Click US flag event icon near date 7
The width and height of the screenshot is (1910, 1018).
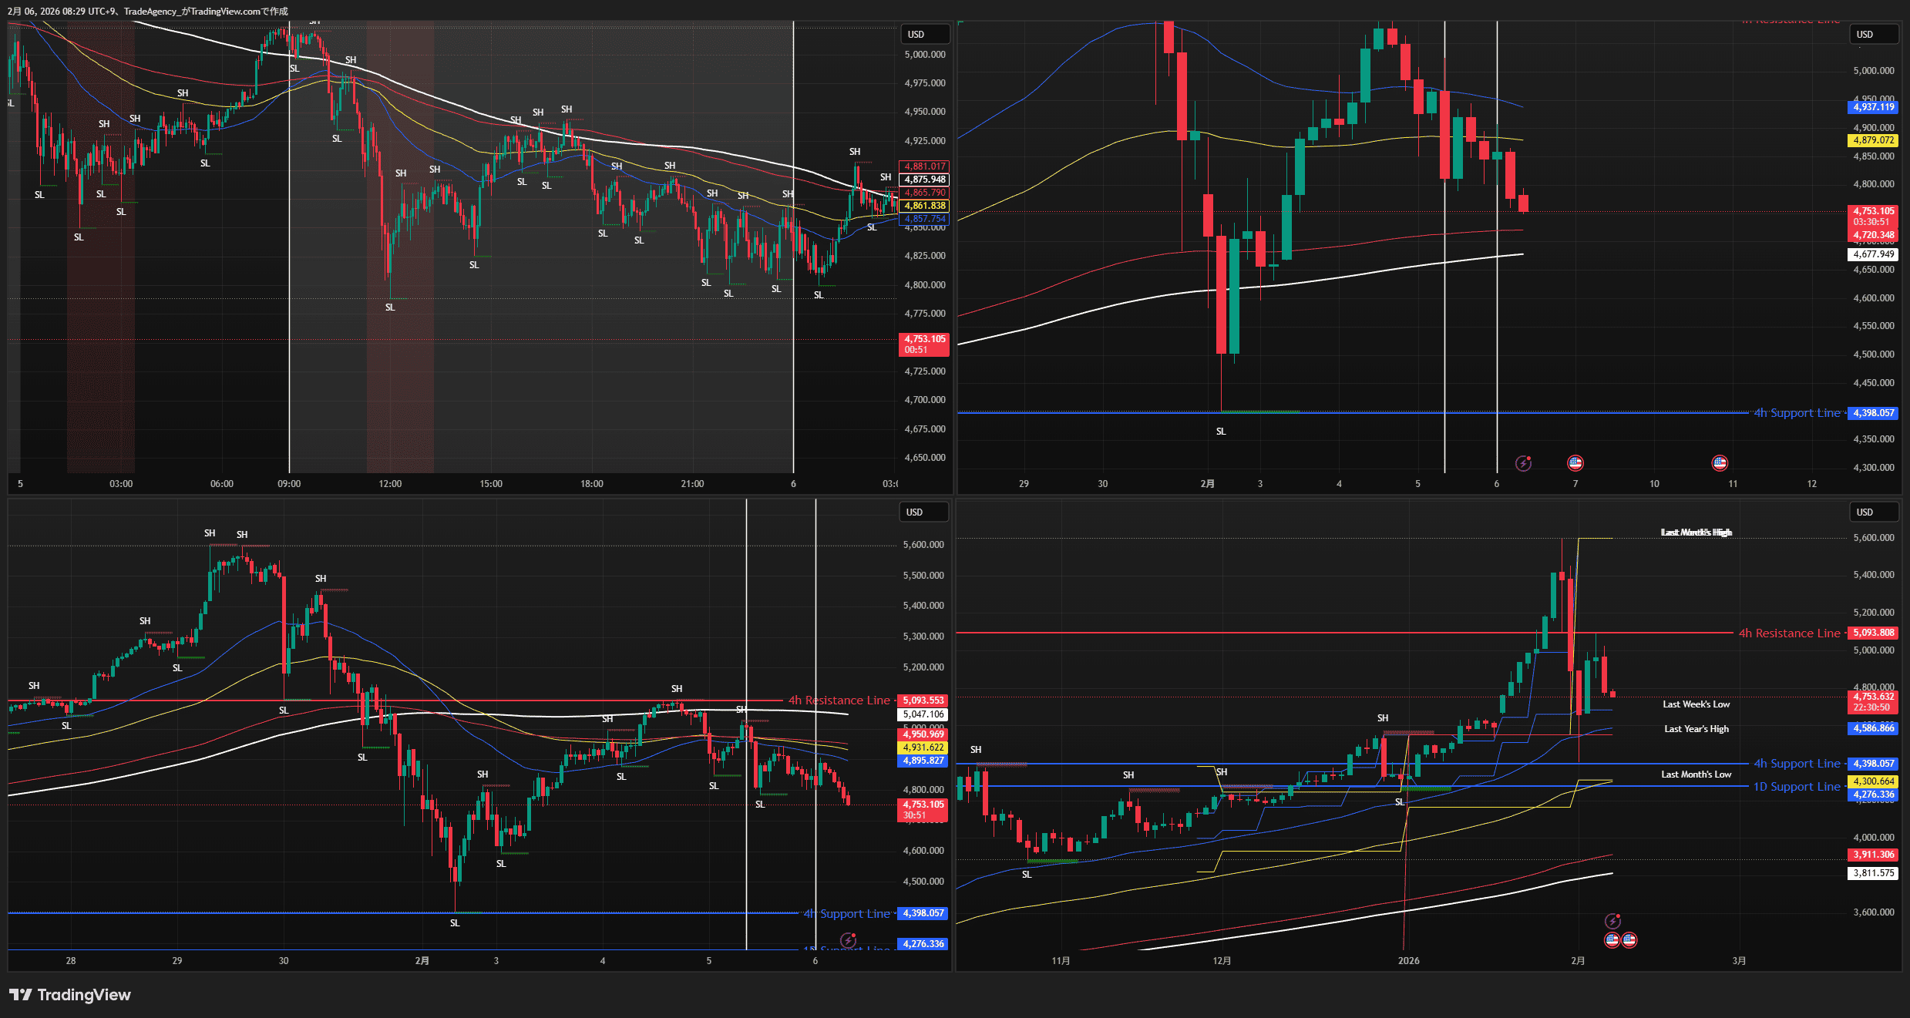[1575, 463]
